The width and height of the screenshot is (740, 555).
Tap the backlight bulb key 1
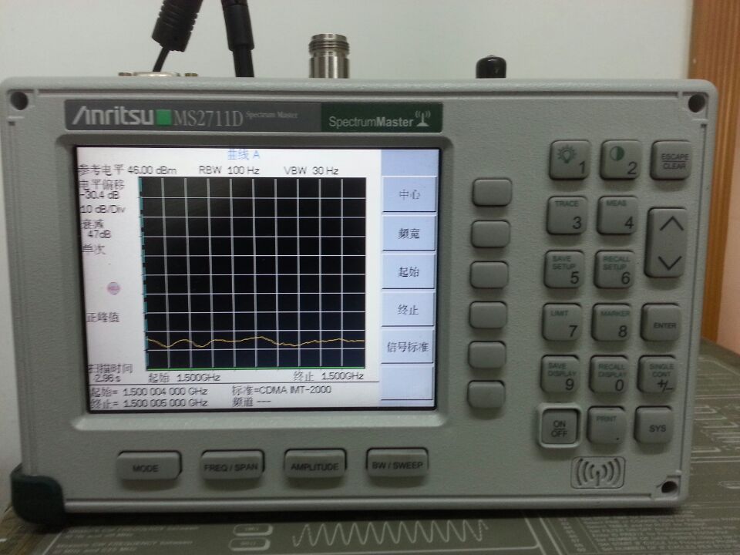click(570, 160)
